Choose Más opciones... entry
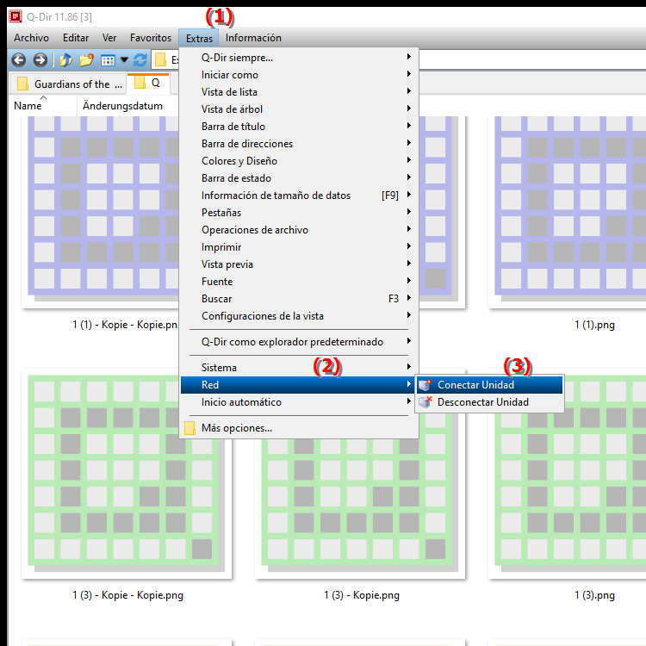The image size is (646, 646). pyautogui.click(x=300, y=428)
